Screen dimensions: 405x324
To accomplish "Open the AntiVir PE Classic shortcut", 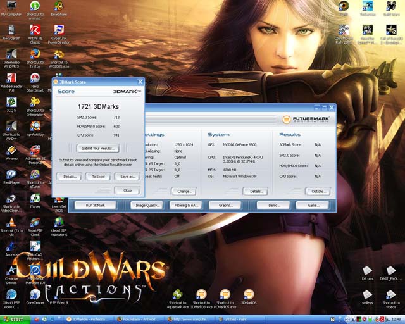I will pos(35,34).
